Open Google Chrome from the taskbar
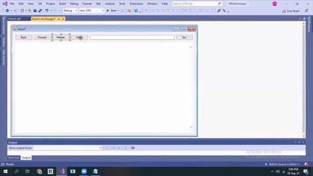The height and width of the screenshot is (176, 313). click(39, 172)
